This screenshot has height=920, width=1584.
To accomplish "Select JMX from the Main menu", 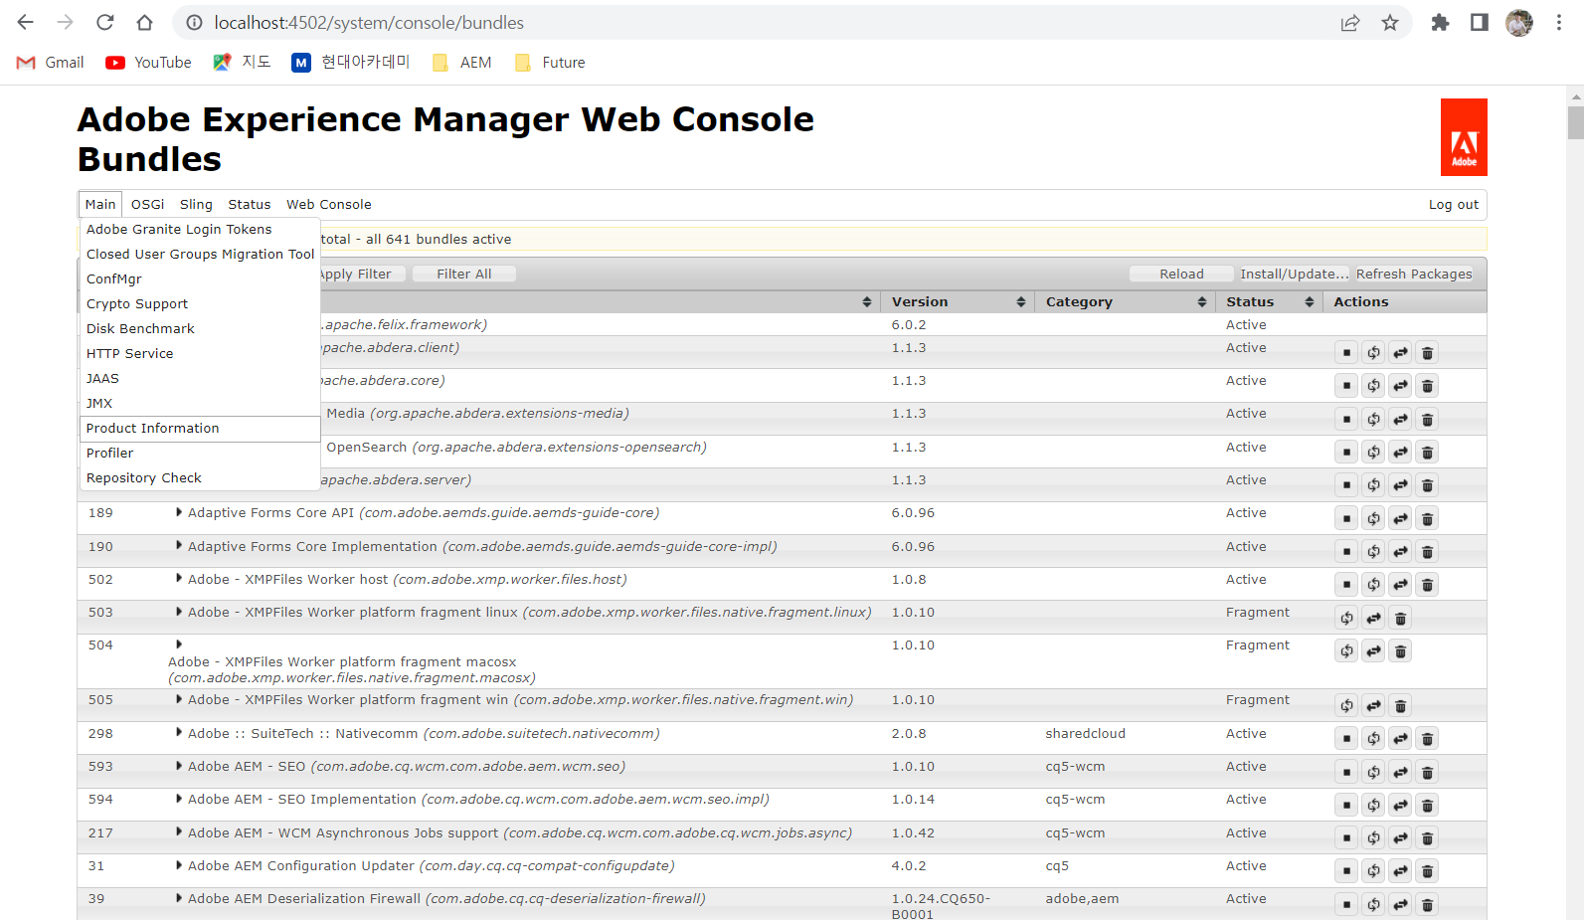I will tap(200, 404).
